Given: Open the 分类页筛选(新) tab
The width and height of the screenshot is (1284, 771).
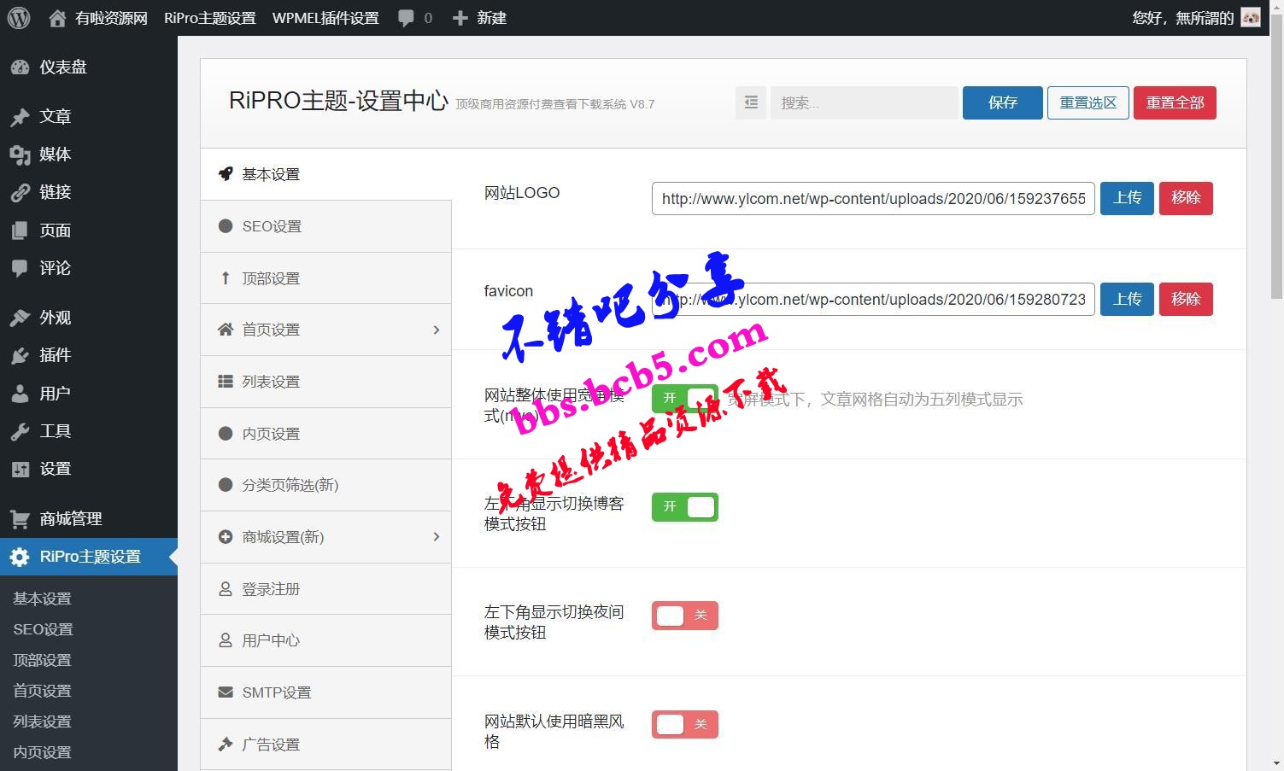Looking at the screenshot, I should (325, 485).
